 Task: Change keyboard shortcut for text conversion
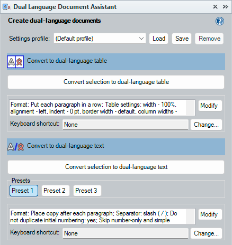tap(206, 233)
